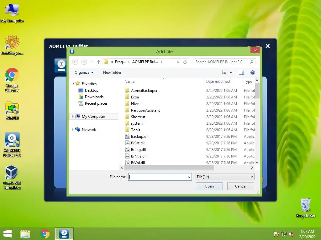The height and width of the screenshot is (240, 321).
Task: Click the Backup.dll file icon
Action: click(127, 136)
